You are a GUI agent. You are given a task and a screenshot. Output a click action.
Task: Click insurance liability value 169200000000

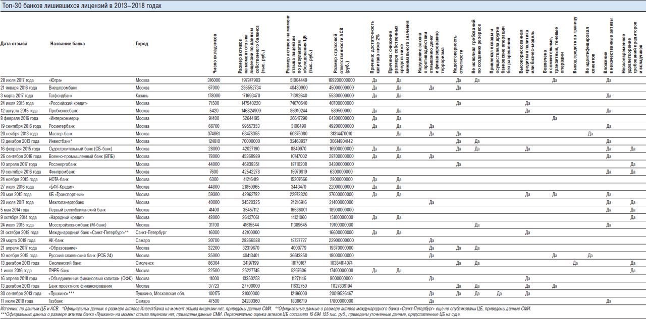(341, 80)
